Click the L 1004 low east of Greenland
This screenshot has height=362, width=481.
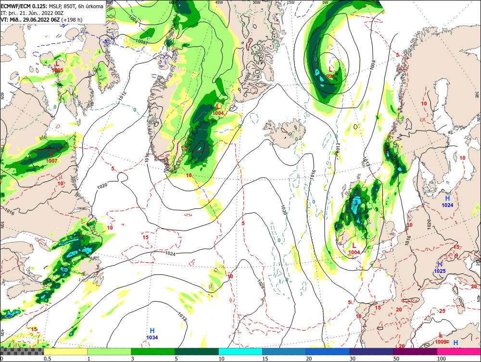(x=218, y=110)
